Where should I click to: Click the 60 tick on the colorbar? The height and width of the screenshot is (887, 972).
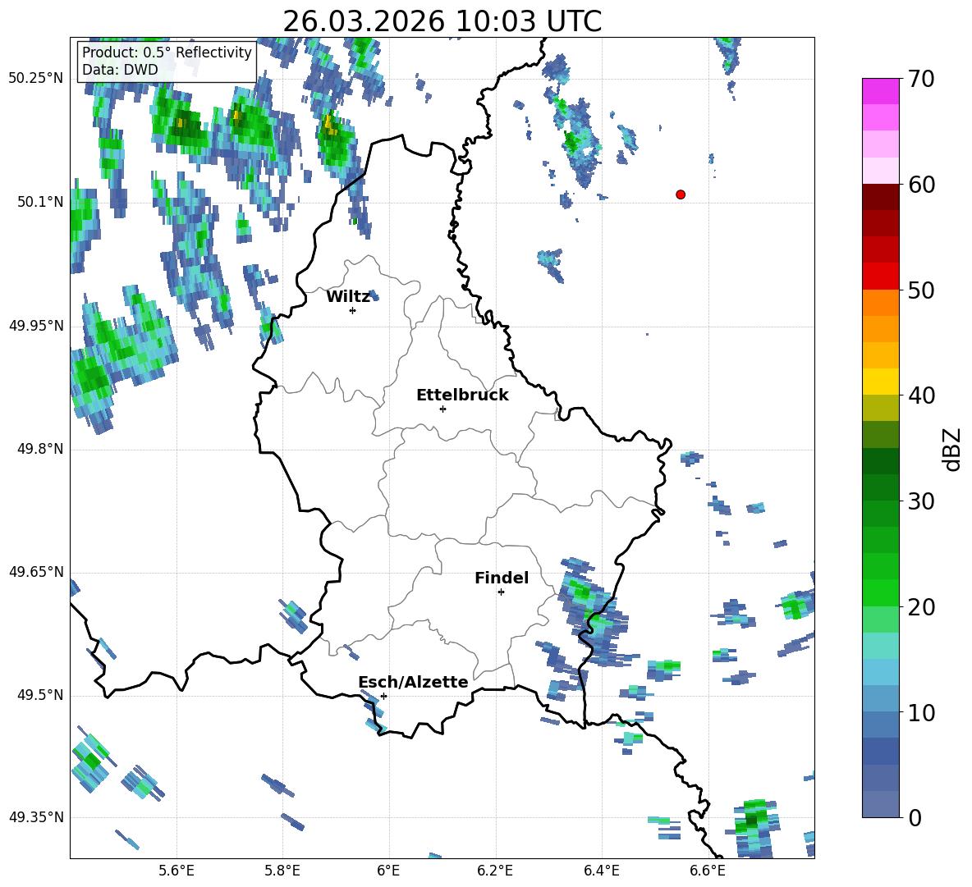click(921, 185)
